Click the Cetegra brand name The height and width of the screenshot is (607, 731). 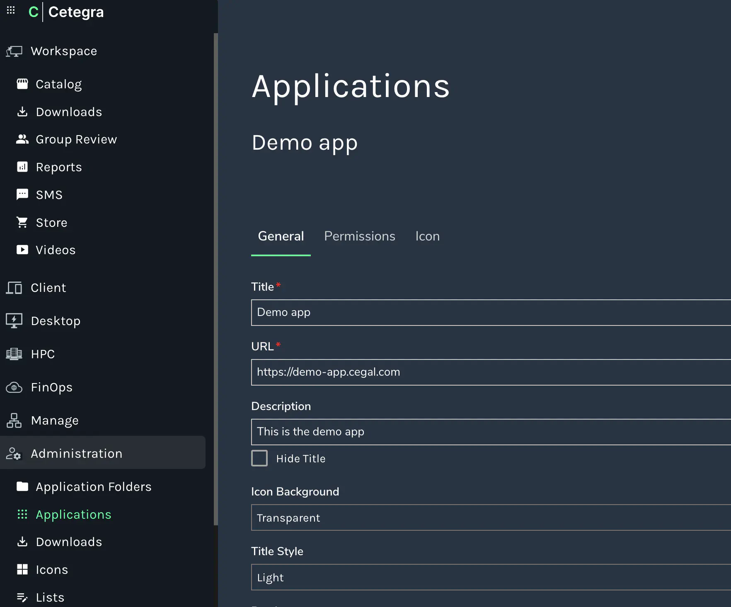pyautogui.click(x=76, y=12)
